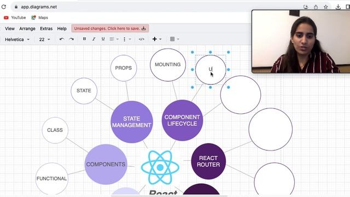350x197 pixels.
Task: Select the COMPONENTS node
Action: click(x=106, y=164)
